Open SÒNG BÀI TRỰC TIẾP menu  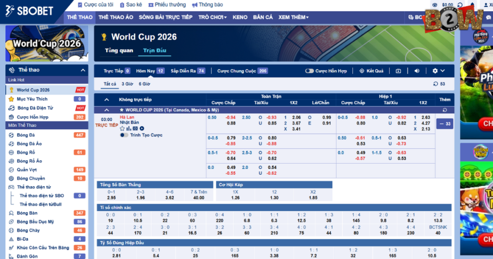(166, 17)
